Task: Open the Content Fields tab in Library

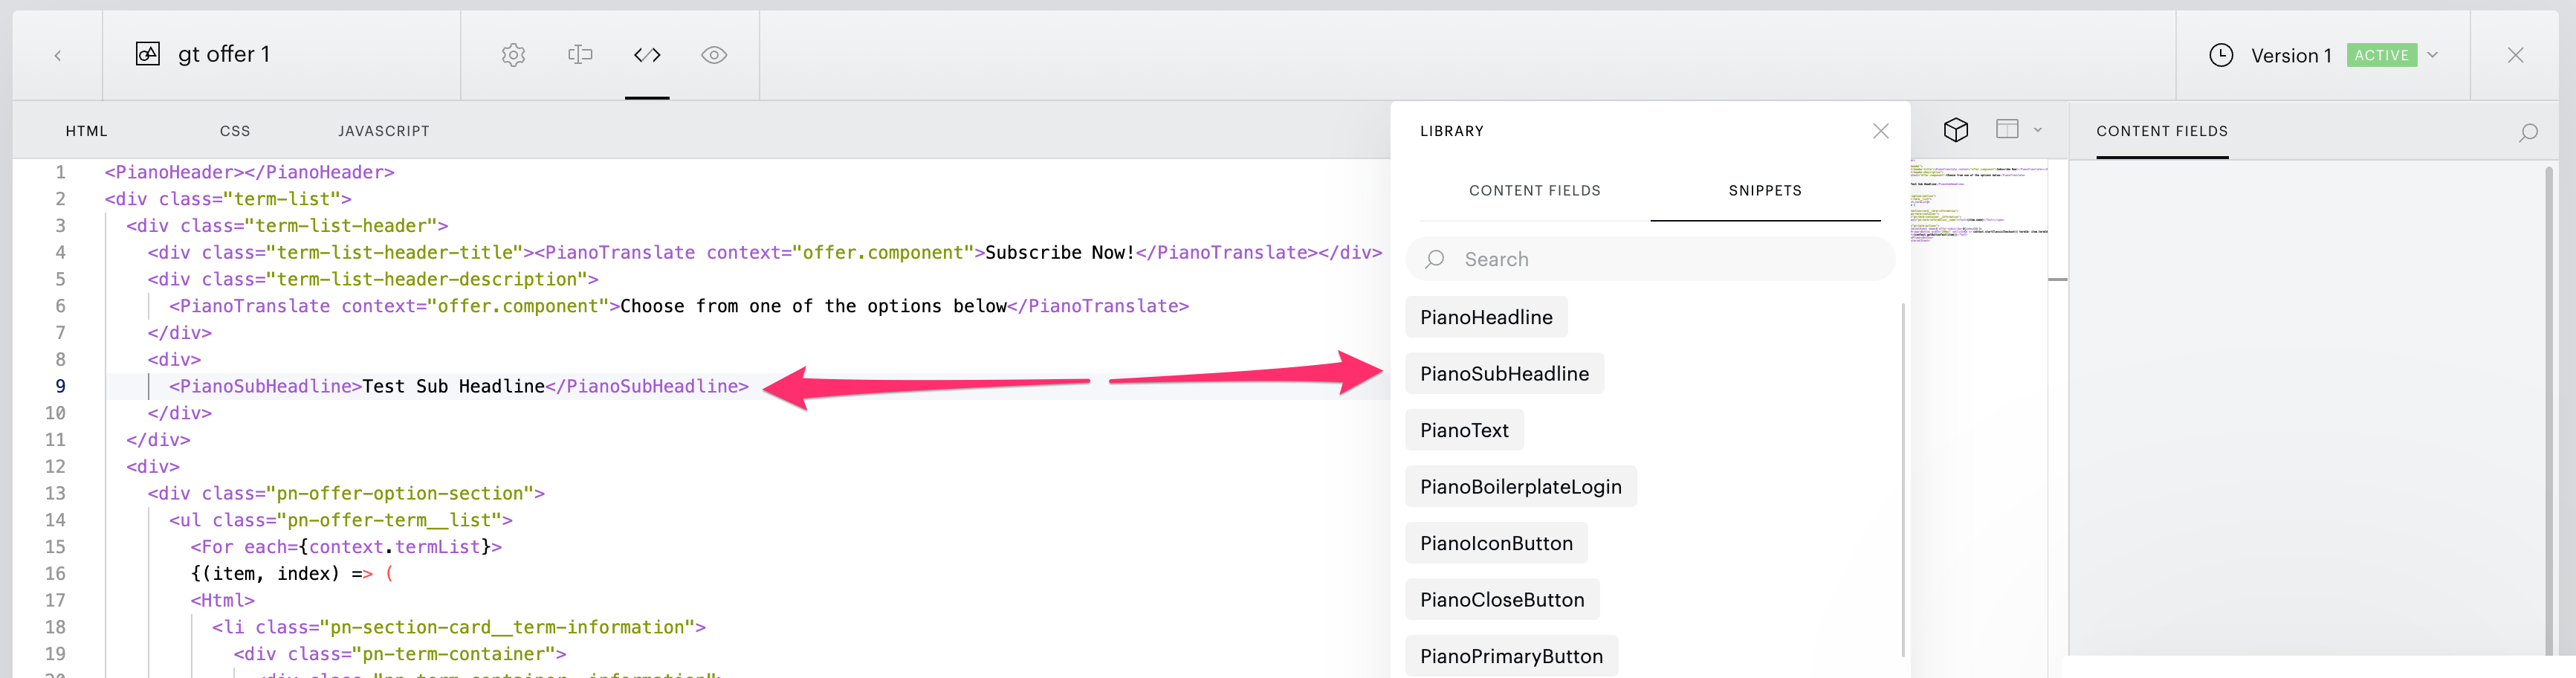Action: (x=1534, y=190)
